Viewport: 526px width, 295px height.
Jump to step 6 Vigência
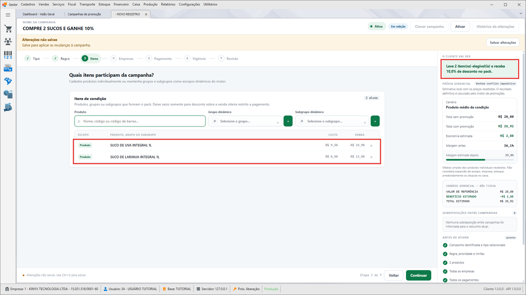coord(195,58)
